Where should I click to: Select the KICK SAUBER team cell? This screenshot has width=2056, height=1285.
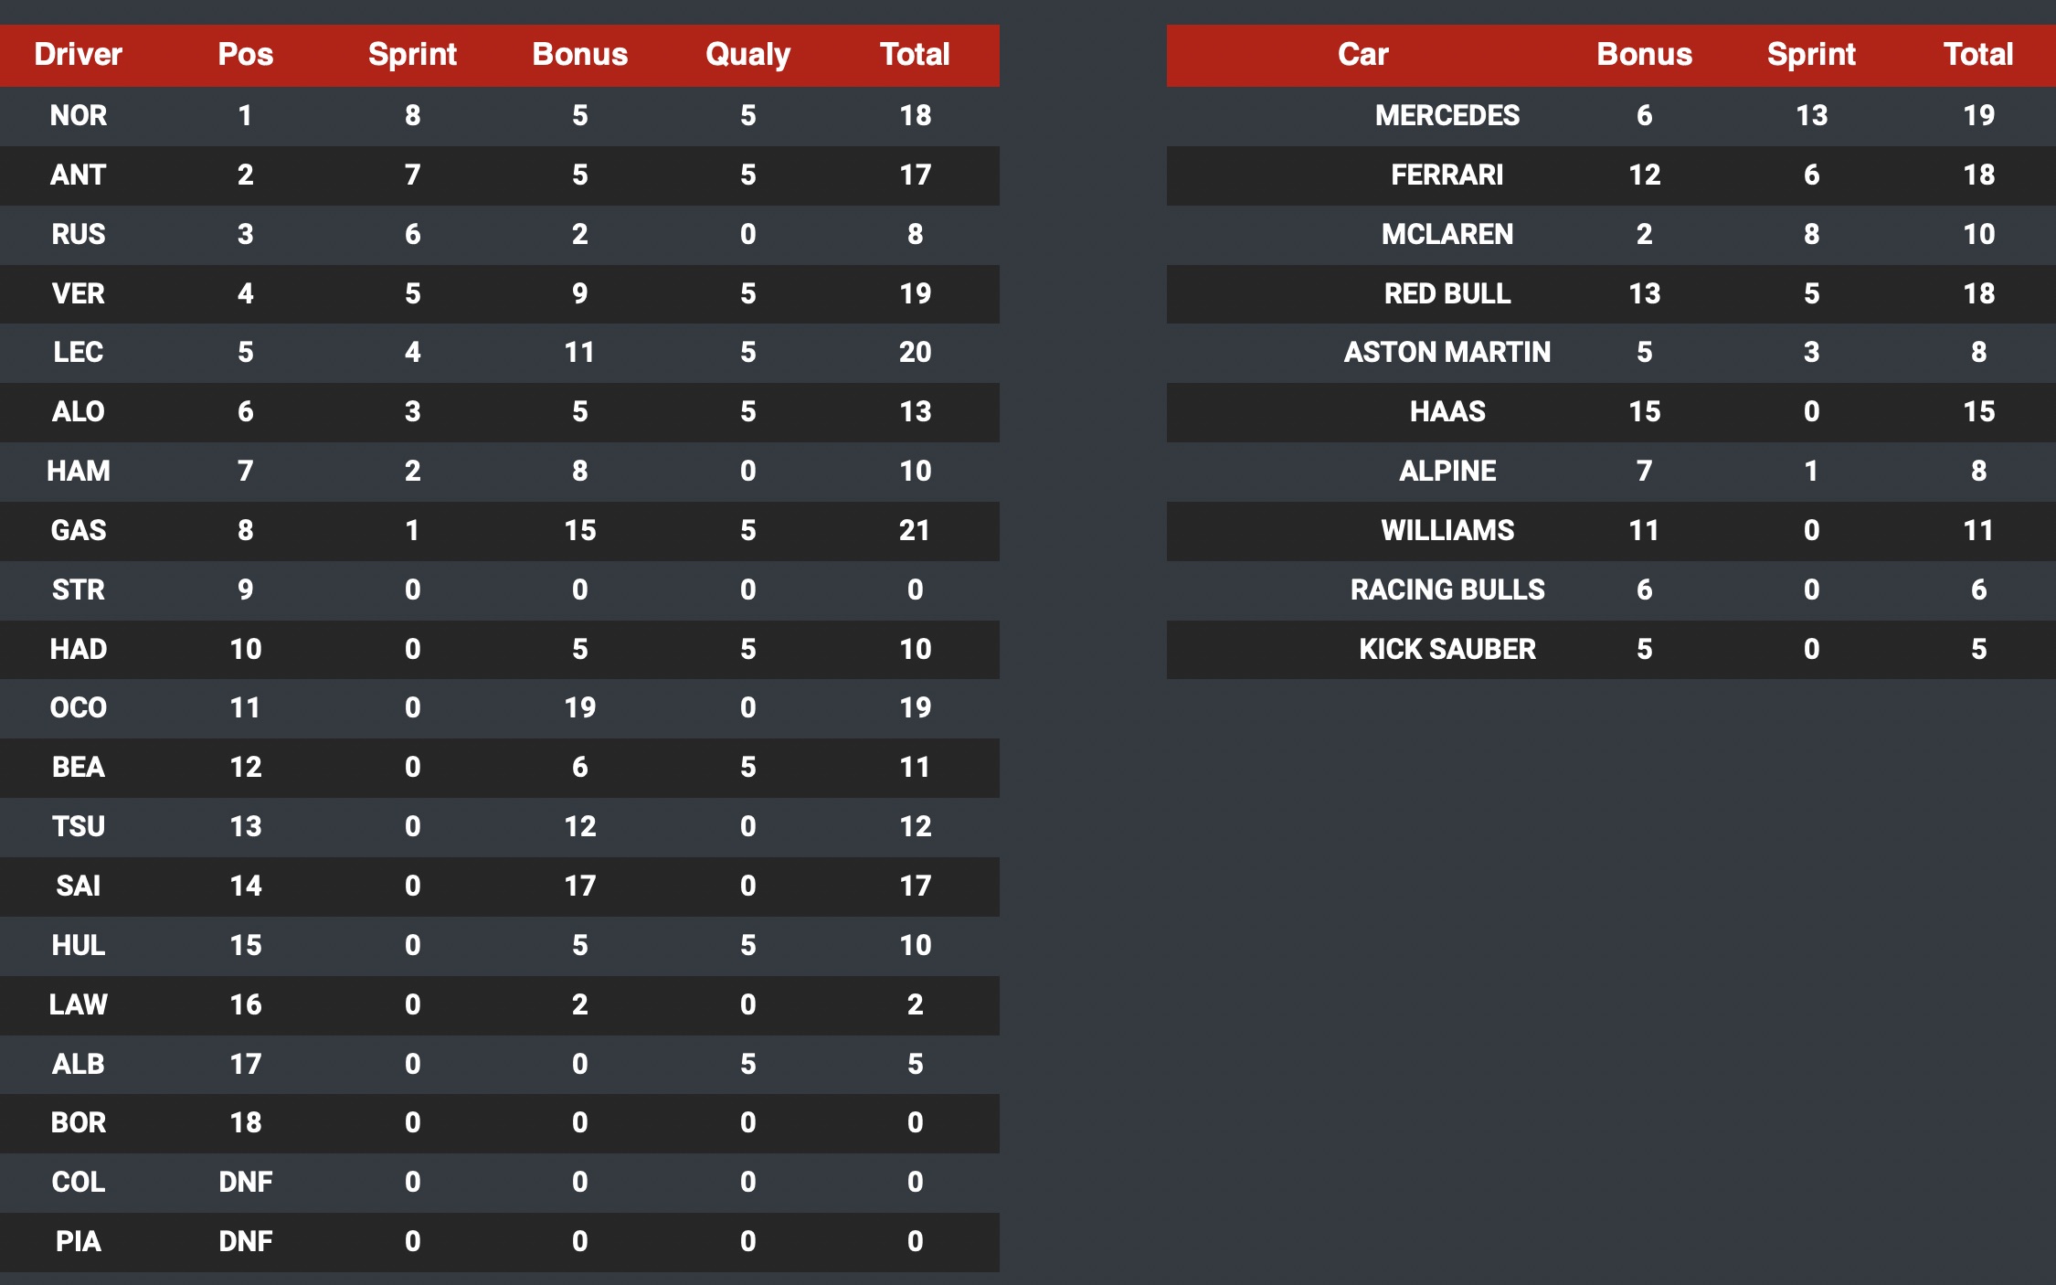click(1447, 649)
